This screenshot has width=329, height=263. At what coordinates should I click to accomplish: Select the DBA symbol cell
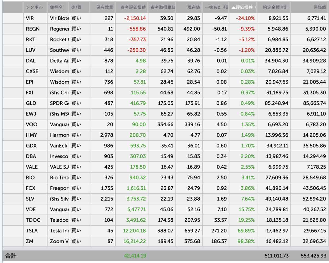point(35,156)
